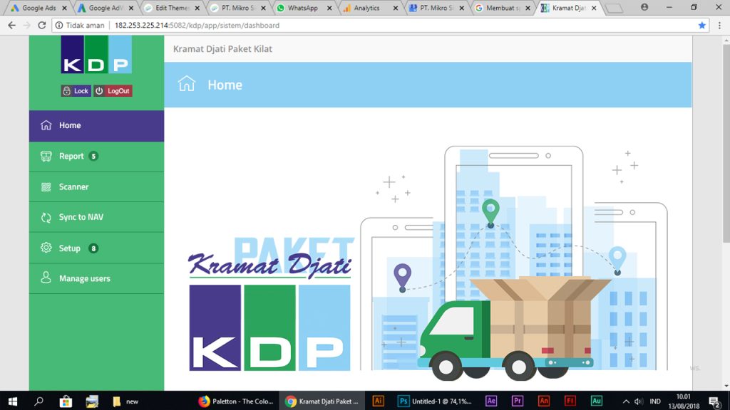The width and height of the screenshot is (730, 410).
Task: Click the Report badge showing 5
Action: coord(93,156)
